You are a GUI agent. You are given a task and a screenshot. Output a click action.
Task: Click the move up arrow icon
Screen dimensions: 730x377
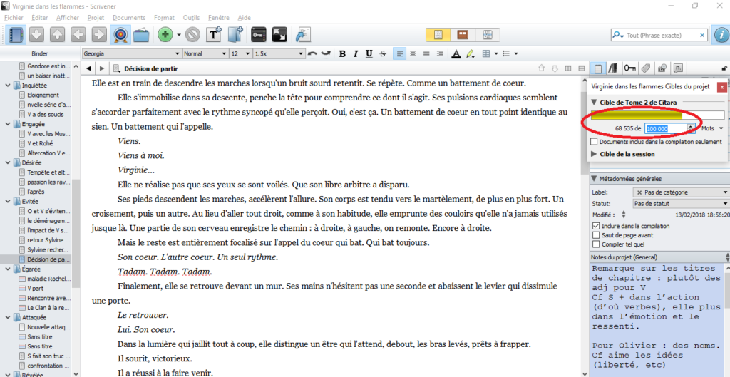point(57,35)
